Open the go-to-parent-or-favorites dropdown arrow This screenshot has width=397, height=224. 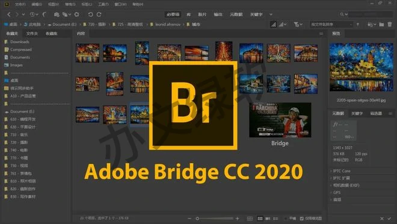tap(23, 14)
